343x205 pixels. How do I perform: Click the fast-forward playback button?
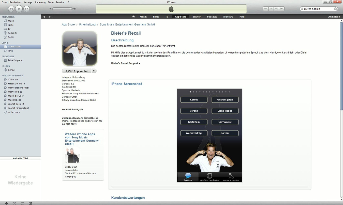[26, 9]
